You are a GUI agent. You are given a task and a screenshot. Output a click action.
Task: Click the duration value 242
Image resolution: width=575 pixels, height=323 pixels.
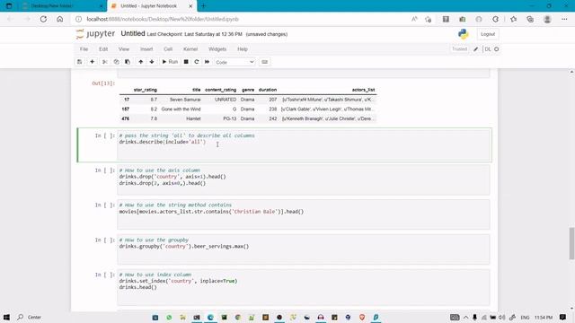(x=273, y=118)
